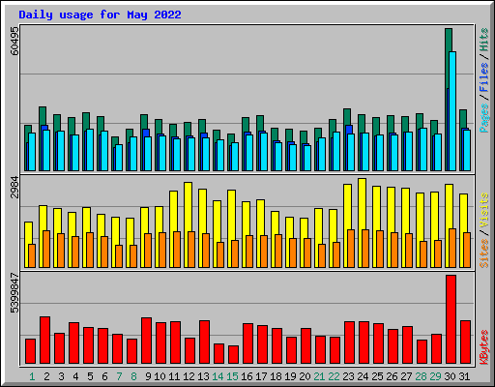Click the tall green hits bar for day 30
Image resolution: width=495 pixels, height=387 pixels.
pos(449,58)
